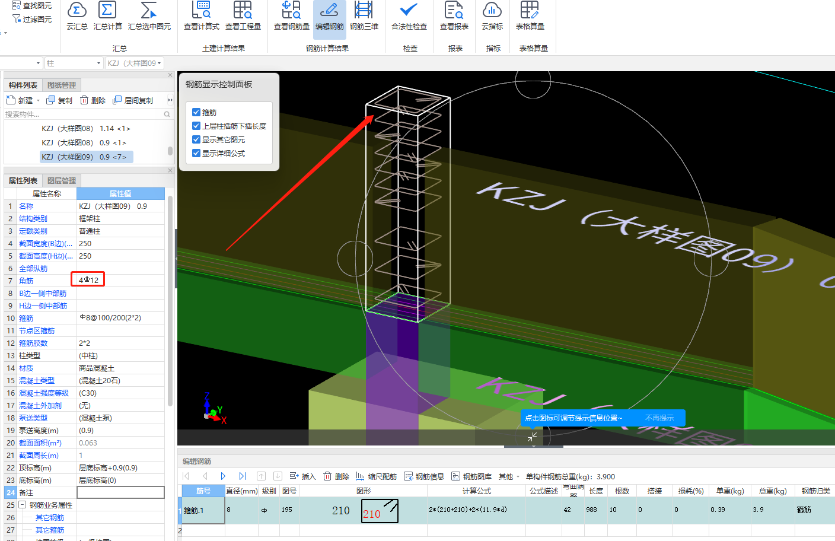Screen dimensions: 835x541
Task: Expand more tools chevron in component toolbar
Action: (x=170, y=100)
